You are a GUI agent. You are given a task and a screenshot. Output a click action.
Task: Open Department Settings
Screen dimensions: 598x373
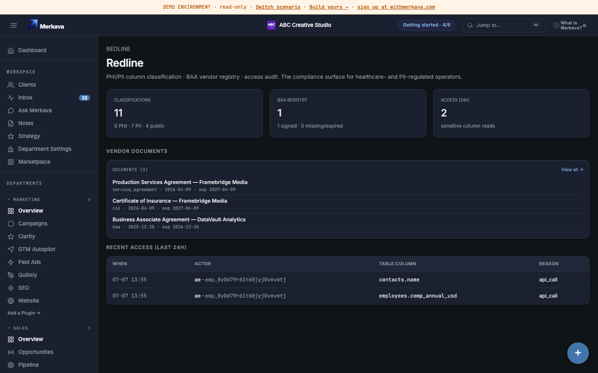(x=49, y=149)
